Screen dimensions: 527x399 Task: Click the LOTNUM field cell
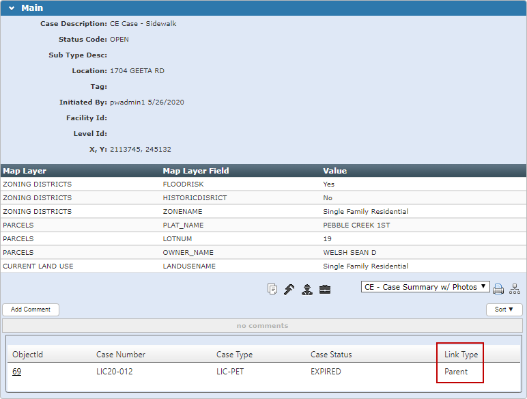(x=177, y=239)
